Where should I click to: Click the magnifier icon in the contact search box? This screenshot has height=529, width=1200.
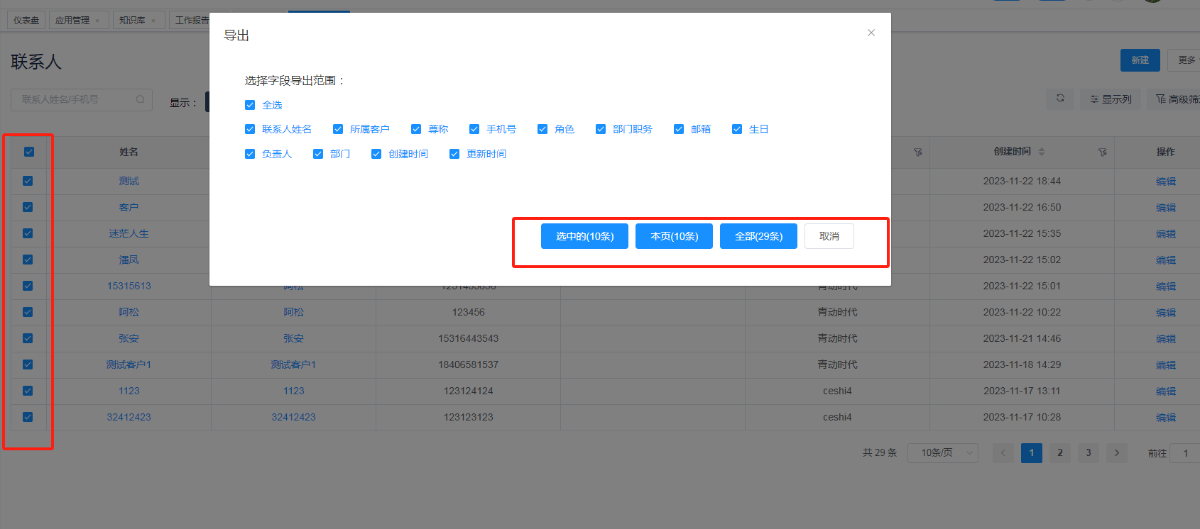[x=141, y=99]
